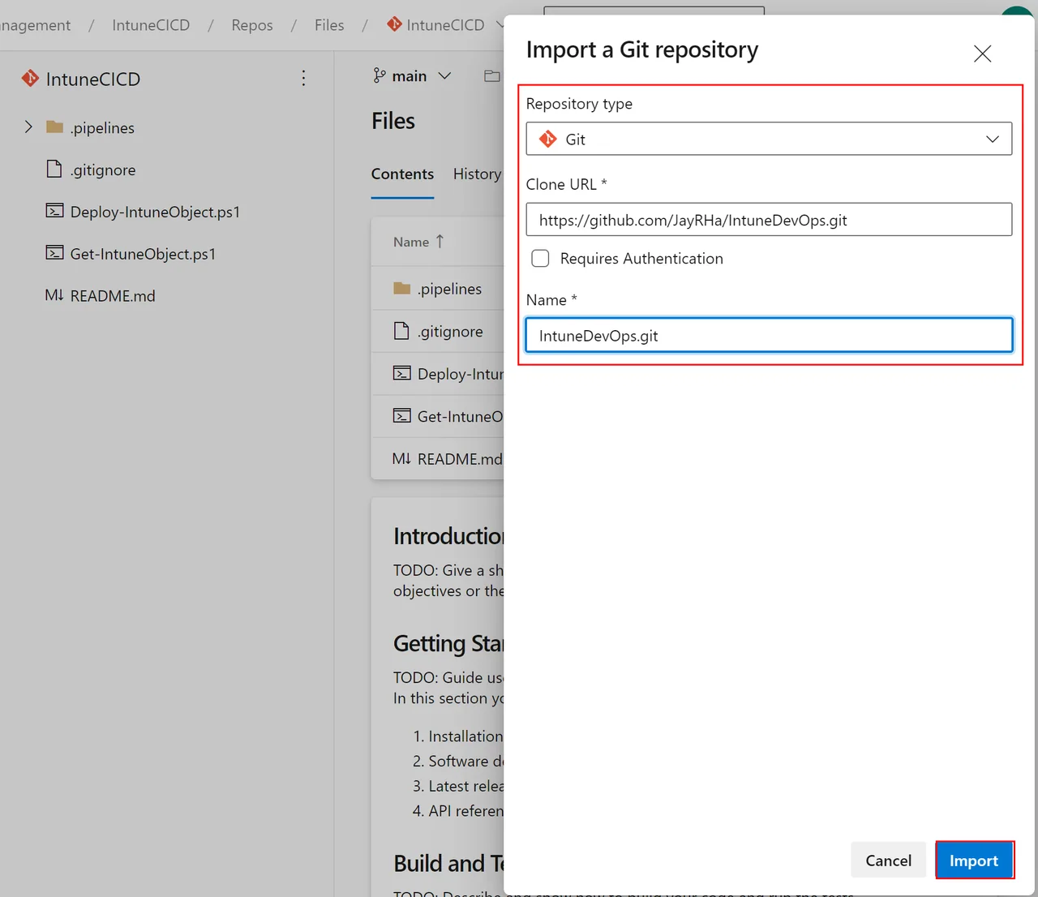
Task: Open the main branch selector dropdown
Action: 412,75
